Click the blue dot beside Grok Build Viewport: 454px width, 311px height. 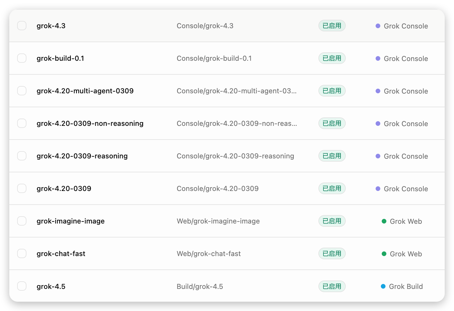pos(383,286)
